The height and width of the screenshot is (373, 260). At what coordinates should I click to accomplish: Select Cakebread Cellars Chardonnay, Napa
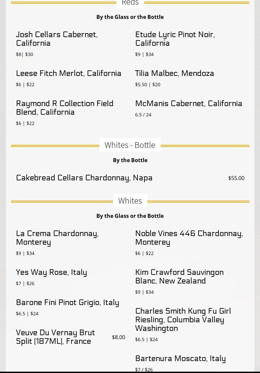pos(84,178)
